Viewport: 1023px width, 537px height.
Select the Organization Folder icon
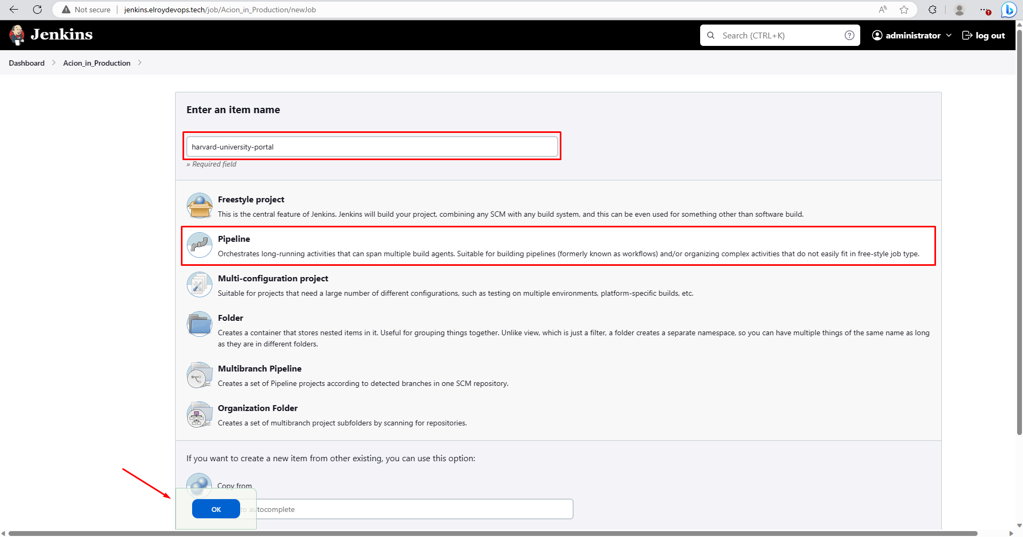pyautogui.click(x=200, y=414)
